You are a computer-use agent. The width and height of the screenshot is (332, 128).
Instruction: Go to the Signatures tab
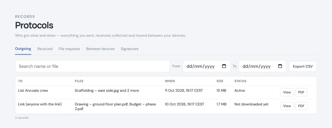coord(129,49)
